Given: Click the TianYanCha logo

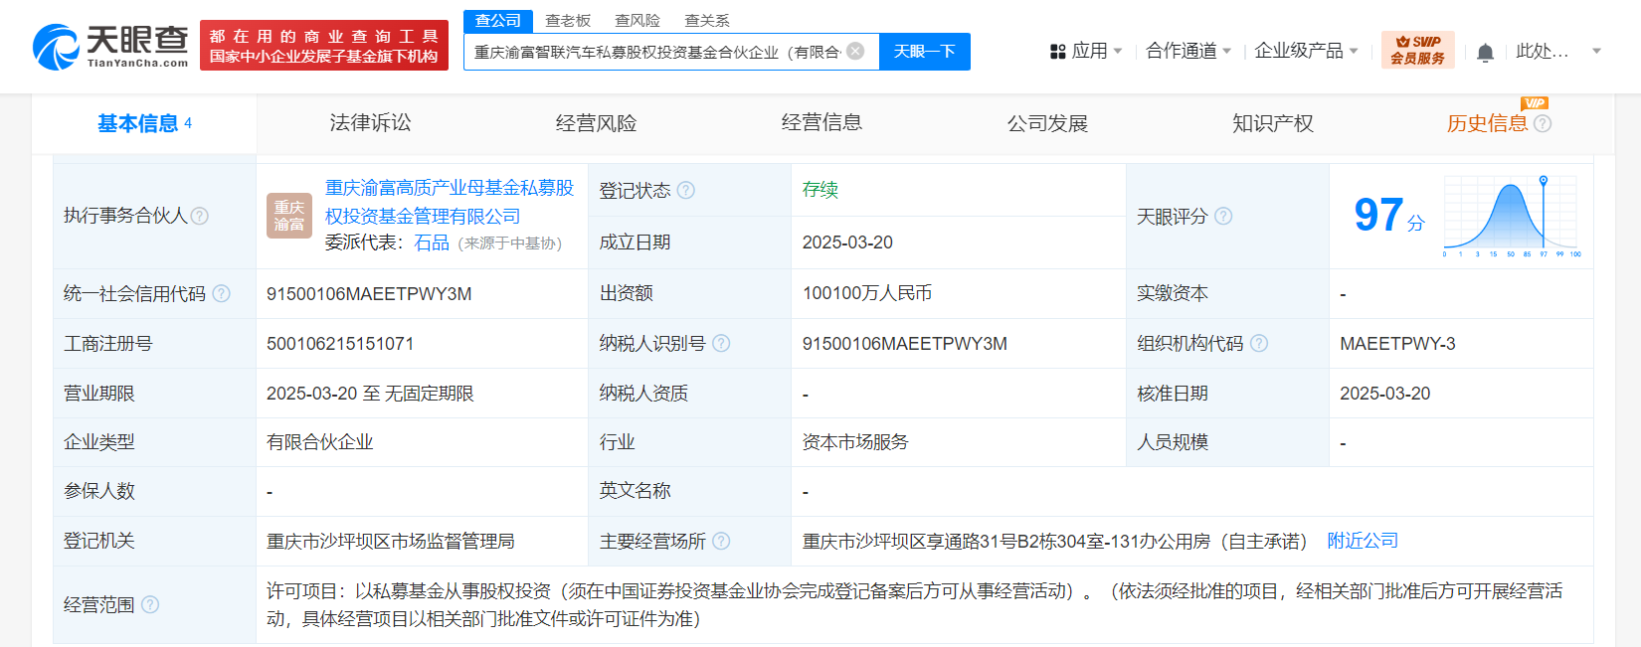Looking at the screenshot, I should pos(110,47).
